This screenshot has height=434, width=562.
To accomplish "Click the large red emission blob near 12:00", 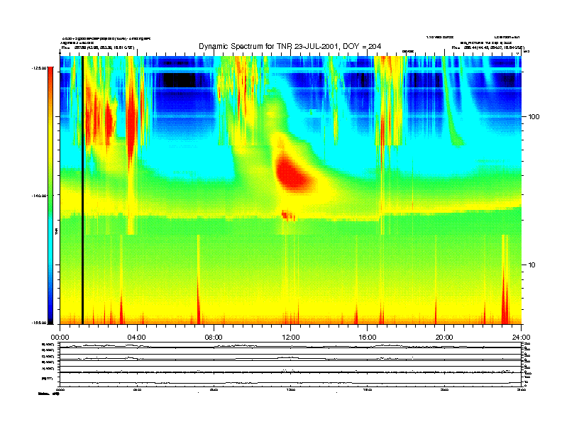I will pos(294,174).
